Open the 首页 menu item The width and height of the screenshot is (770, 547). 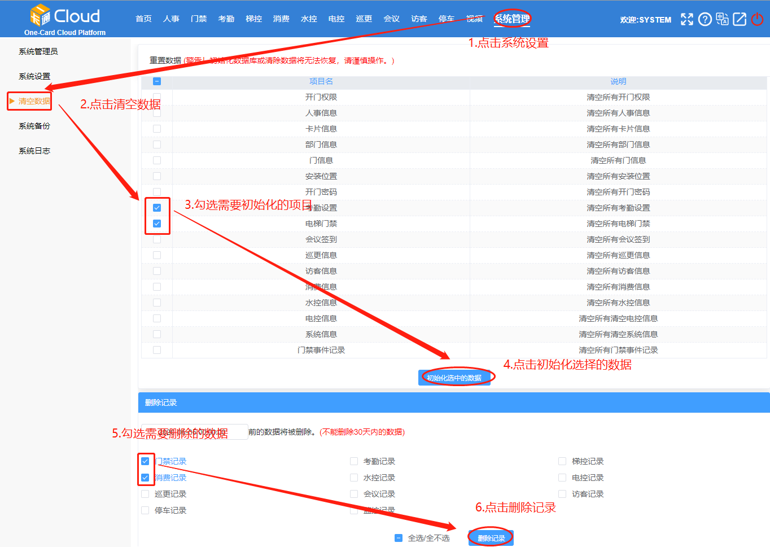click(143, 18)
